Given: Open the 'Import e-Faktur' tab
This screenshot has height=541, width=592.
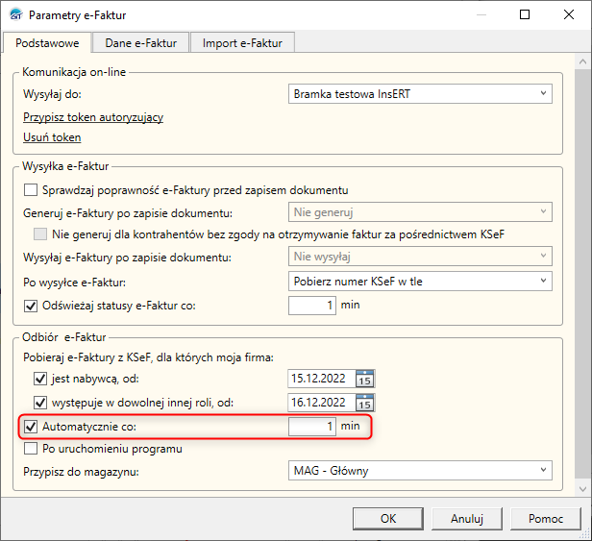Looking at the screenshot, I should pos(241,42).
